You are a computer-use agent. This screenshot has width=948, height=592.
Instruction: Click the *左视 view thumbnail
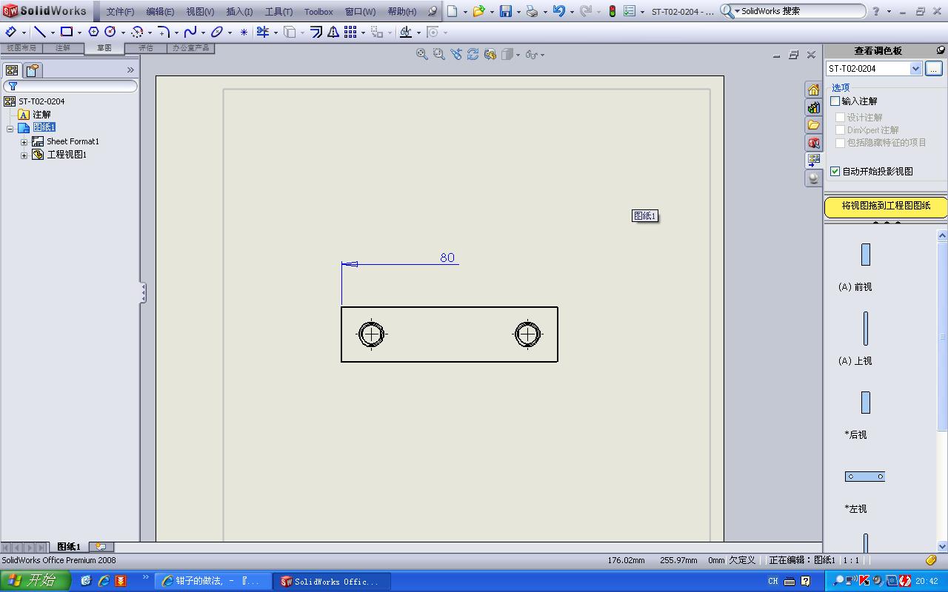click(865, 477)
